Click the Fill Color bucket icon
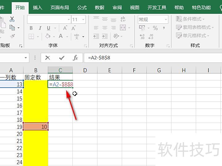 48,36
